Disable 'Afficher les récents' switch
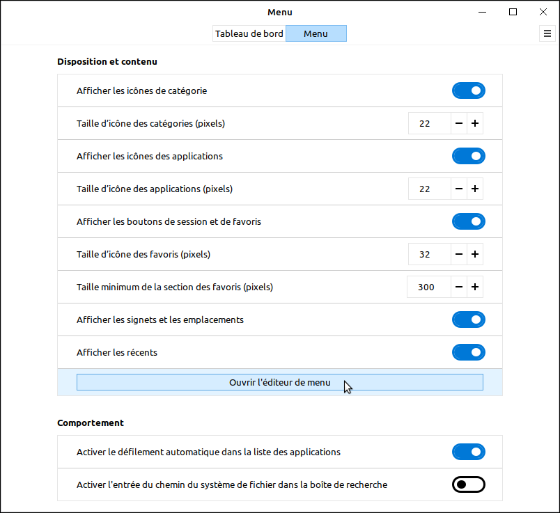The height and width of the screenshot is (513, 560). click(x=468, y=352)
